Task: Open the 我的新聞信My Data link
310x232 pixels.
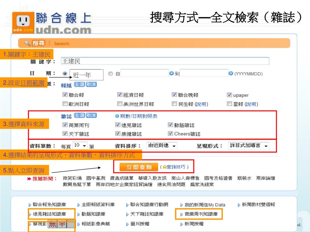Action: (205, 205)
